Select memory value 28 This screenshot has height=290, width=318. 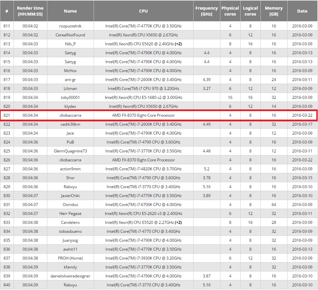(274, 222)
